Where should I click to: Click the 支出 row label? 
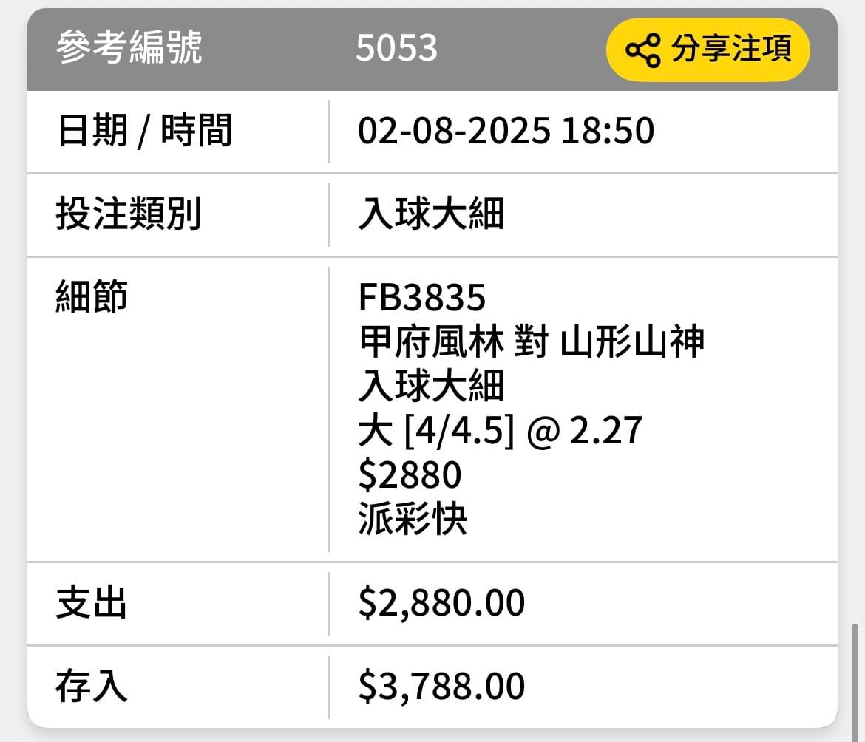[x=92, y=602]
